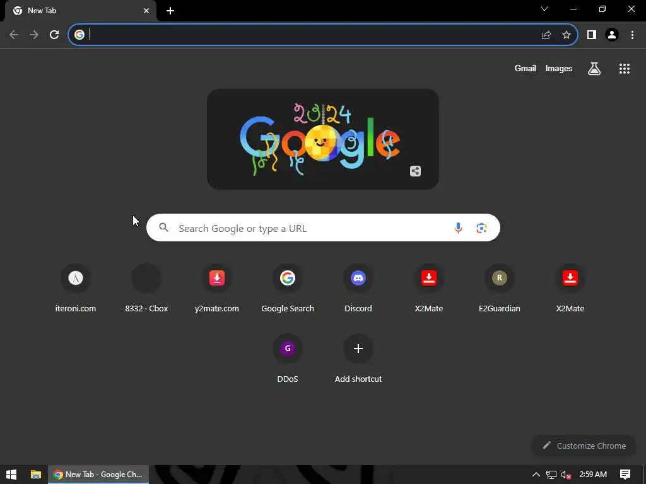Click the 2:59 AM clock
This screenshot has width=646, height=484.
point(593,475)
